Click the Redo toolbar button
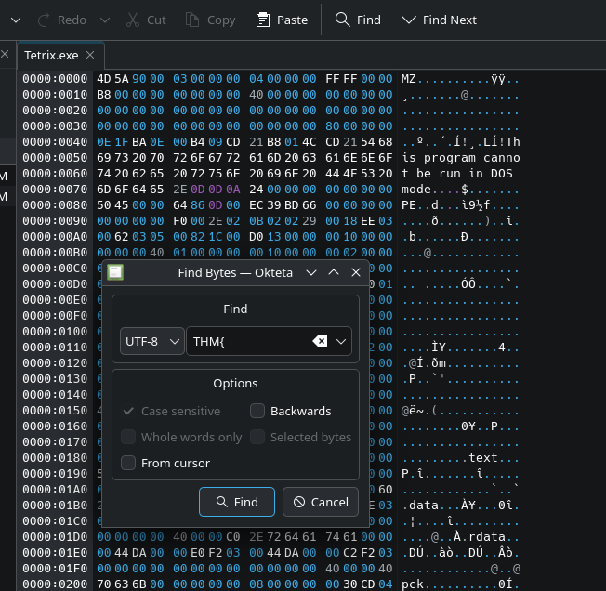Viewport: 606px width, 591px height. click(x=61, y=20)
